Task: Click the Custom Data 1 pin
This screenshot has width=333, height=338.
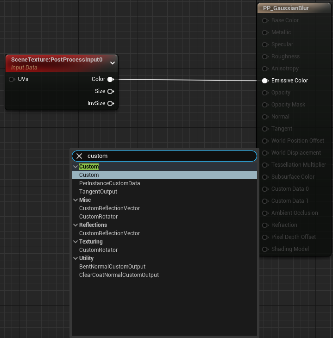Action: pyautogui.click(x=265, y=201)
